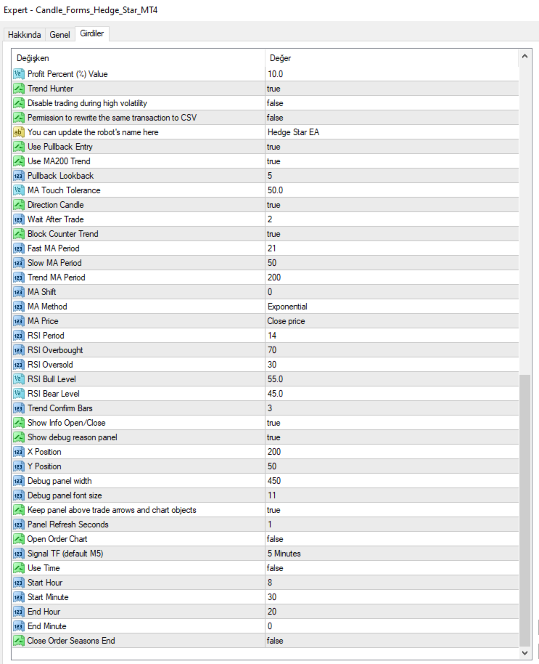Toggle the Use Pullback Entry true value
Viewport: 539px width, 664px height.
point(392,147)
